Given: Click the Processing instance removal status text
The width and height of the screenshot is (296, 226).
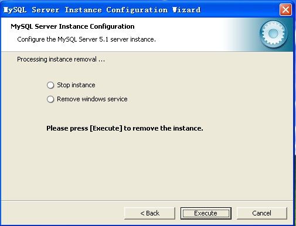Looking at the screenshot, I should pyautogui.click(x=61, y=59).
